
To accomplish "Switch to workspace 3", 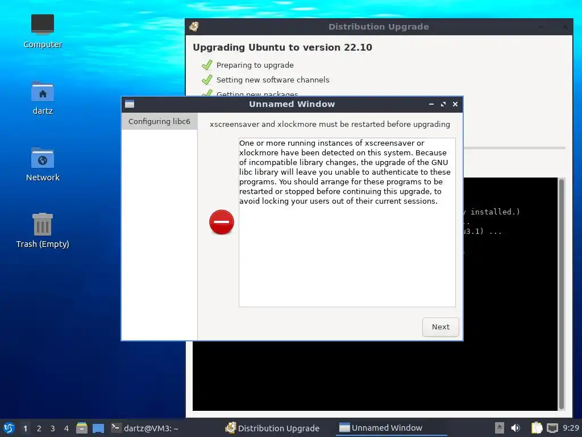I will click(x=53, y=428).
